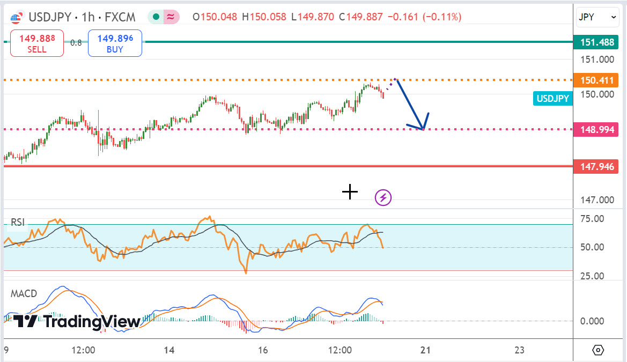This screenshot has width=627, height=362.
Task: Click the USDJPY price scale label
Action: pos(552,98)
